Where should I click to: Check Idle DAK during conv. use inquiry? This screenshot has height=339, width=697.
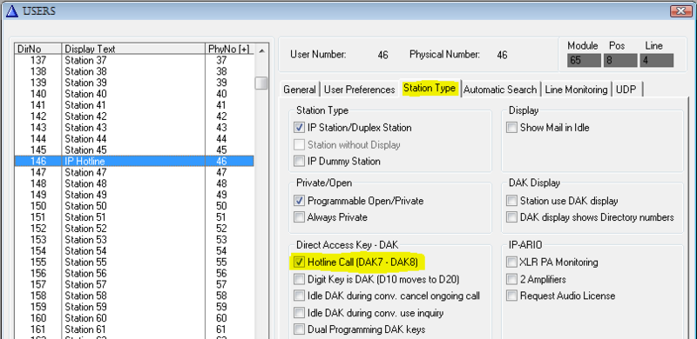click(299, 313)
